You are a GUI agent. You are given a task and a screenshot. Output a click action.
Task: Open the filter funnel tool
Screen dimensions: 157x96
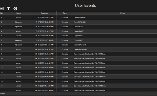pyautogui.click(x=9, y=9)
